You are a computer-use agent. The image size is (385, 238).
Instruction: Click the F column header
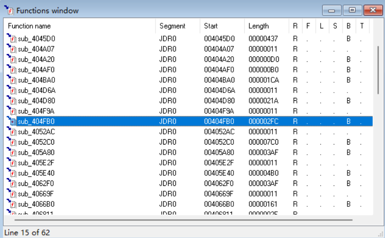click(308, 26)
